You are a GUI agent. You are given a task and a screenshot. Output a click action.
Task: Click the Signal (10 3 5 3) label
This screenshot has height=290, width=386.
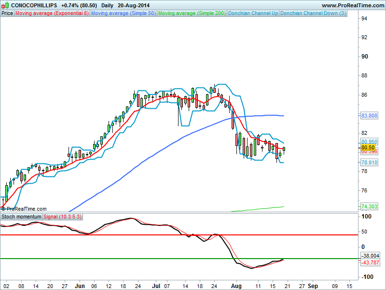pyautogui.click(x=62, y=217)
